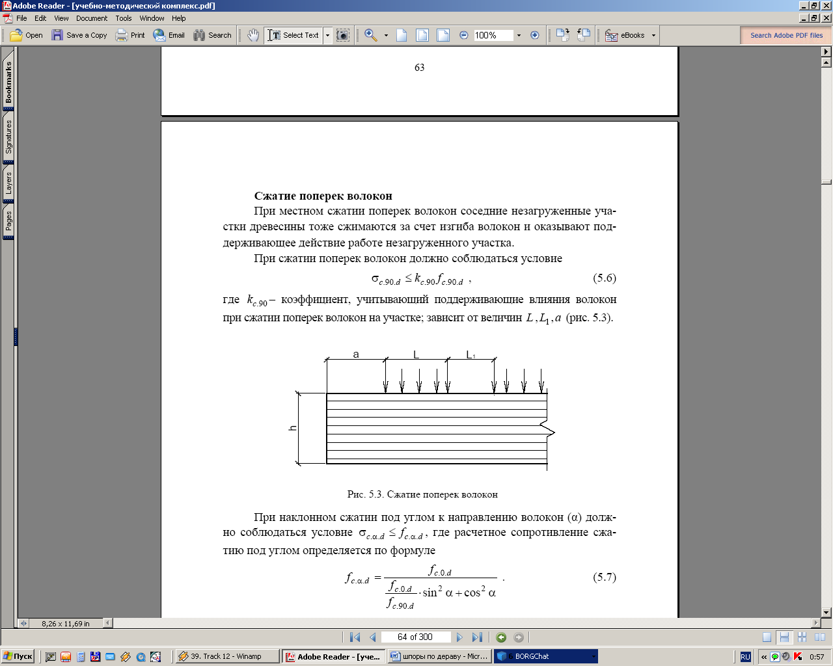Click the Zoom Out minus button
The image size is (833, 666).
point(463,35)
